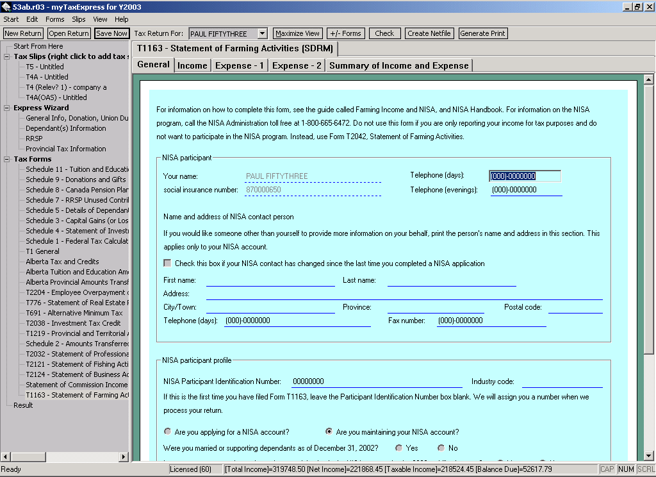Open the +/- Forms button

click(345, 33)
